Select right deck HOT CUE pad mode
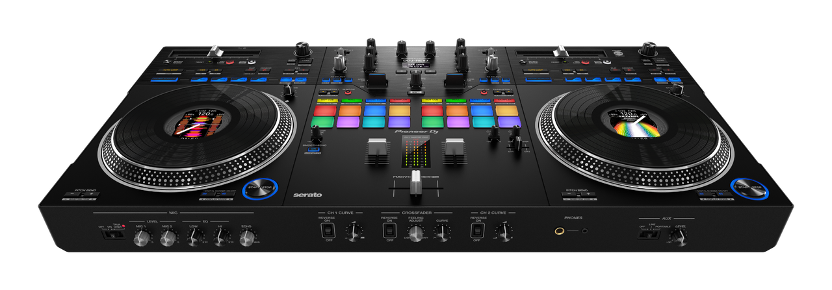 point(430,101)
